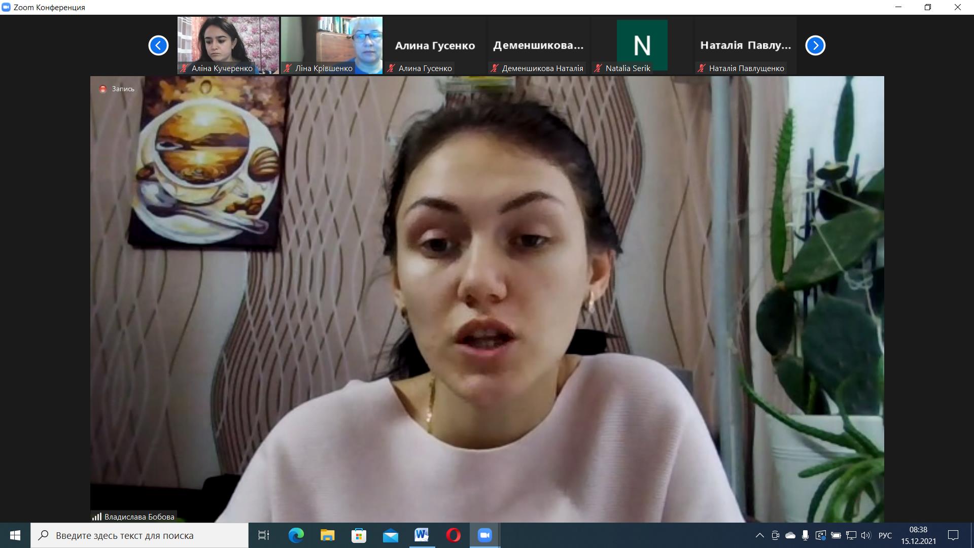The height and width of the screenshot is (548, 974).
Task: Open battery status in tray
Action: [836, 535]
